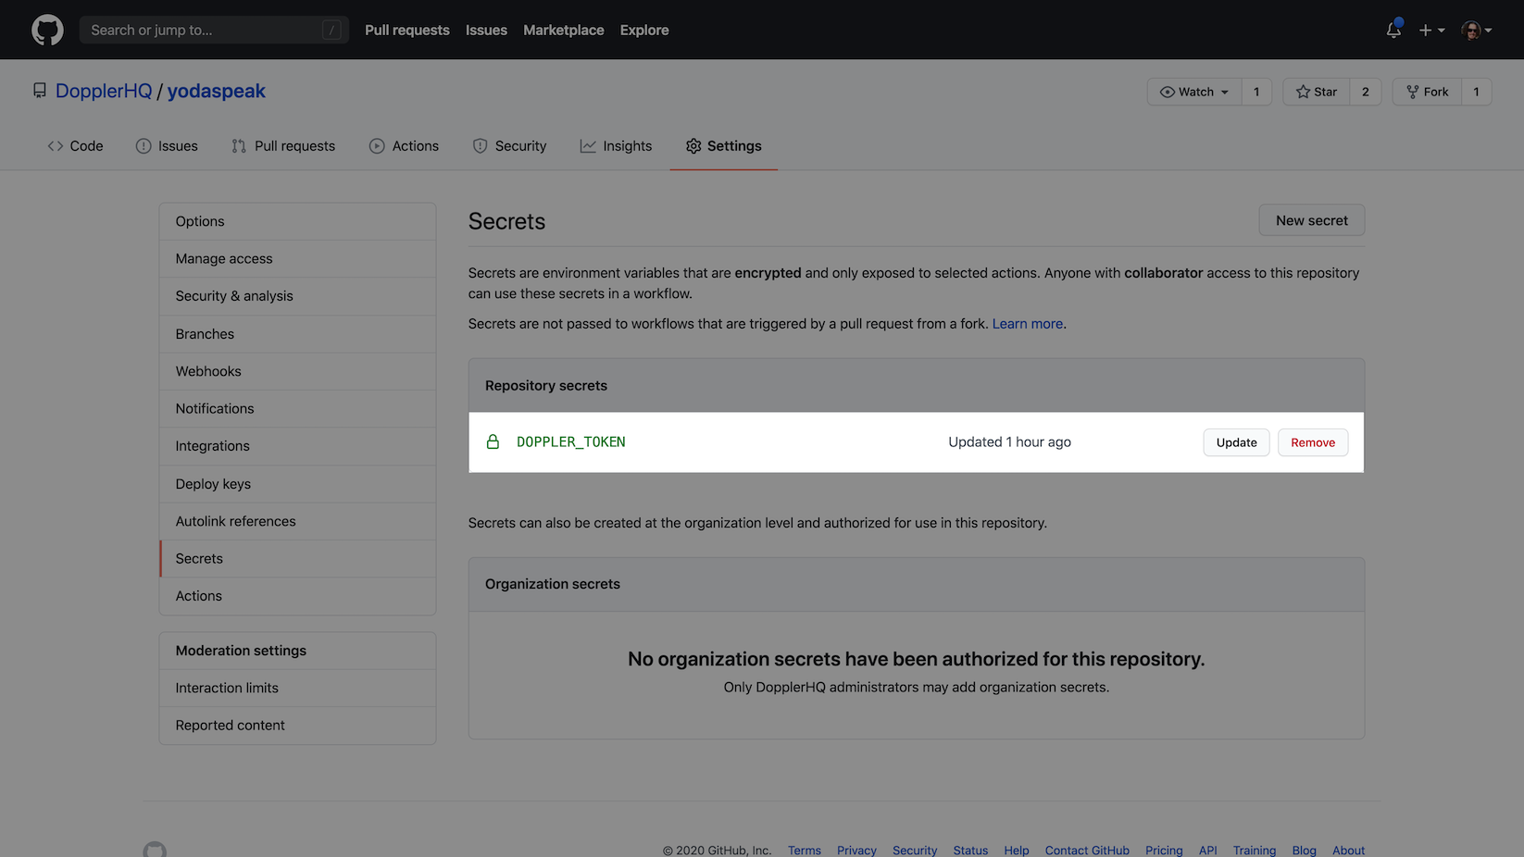Open the user avatar menu
Viewport: 1524px width, 857px height.
[1477, 31]
